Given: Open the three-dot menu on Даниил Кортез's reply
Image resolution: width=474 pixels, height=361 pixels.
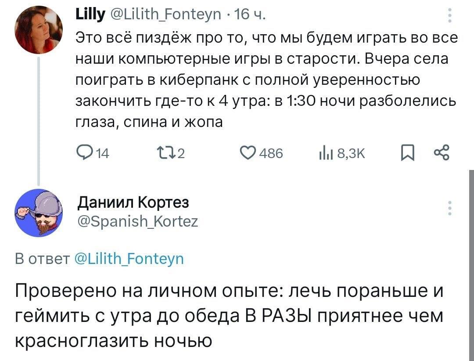Looking at the screenshot, I should [x=448, y=208].
